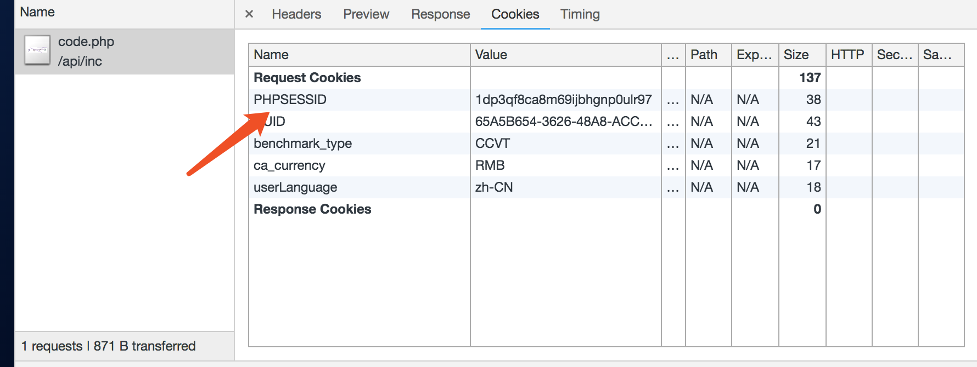Select the PHPSESSID cookie row

[x=290, y=100]
